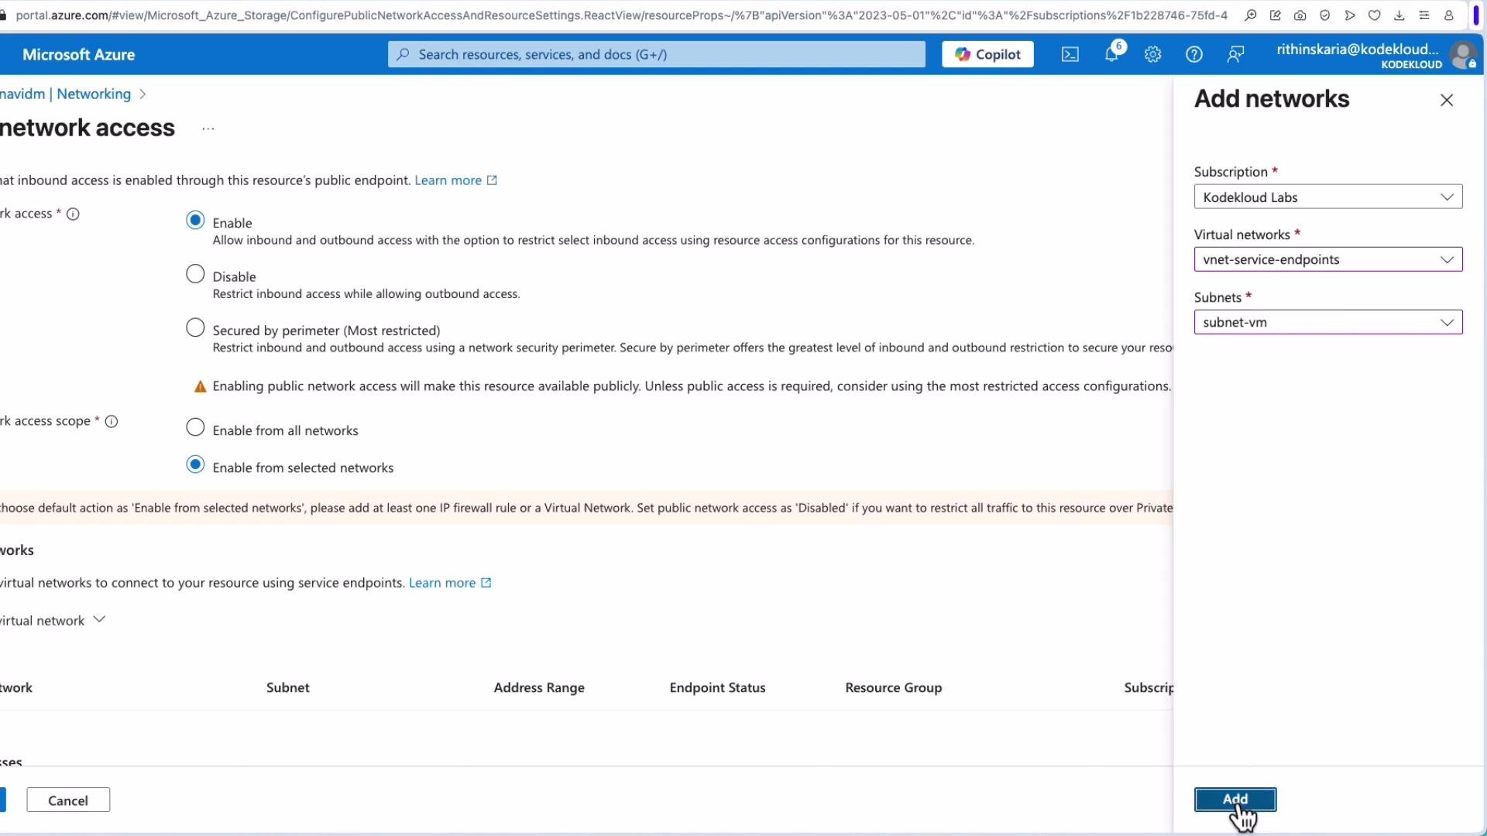Open Learn more link about public endpoint
Screen dimensions: 1487x836
455,180
